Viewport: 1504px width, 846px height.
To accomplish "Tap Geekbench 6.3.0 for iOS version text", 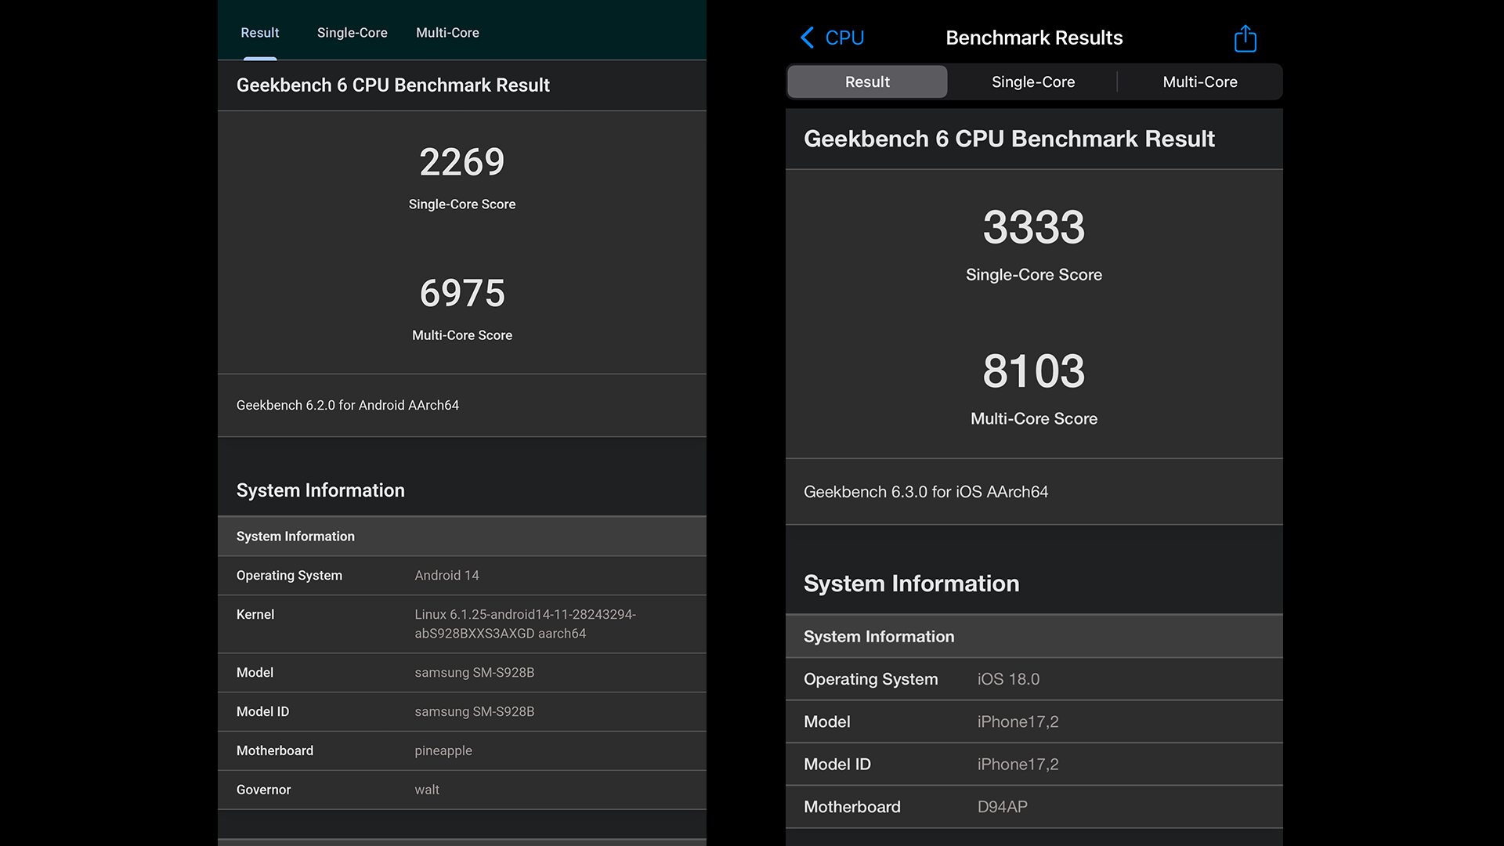I will point(925,492).
